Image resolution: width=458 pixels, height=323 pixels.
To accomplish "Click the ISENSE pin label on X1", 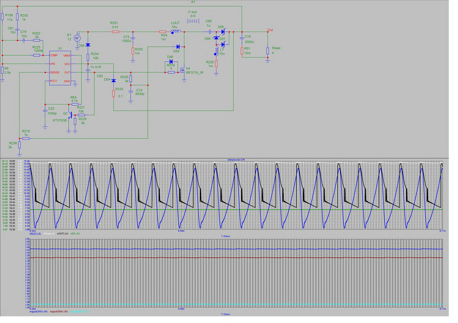I will click(x=54, y=72).
